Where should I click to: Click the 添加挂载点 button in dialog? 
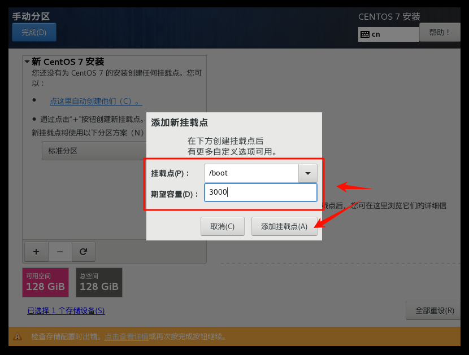click(x=284, y=227)
